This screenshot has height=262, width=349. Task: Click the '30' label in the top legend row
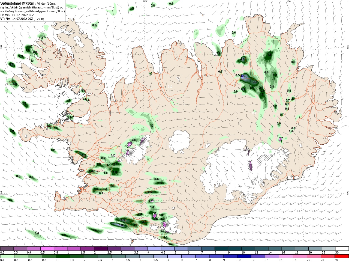(337, 252)
